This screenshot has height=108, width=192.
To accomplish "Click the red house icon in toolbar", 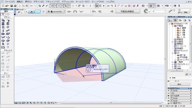I will click(x=129, y=6).
